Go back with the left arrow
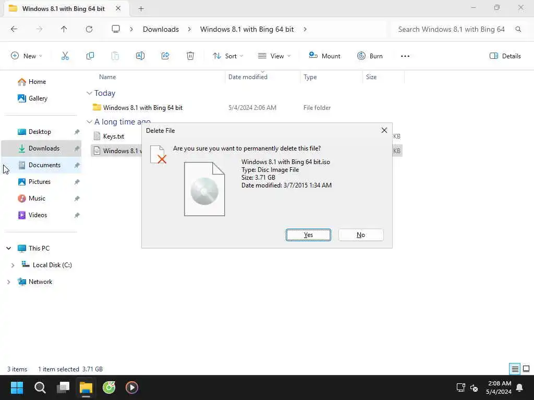This screenshot has width=534, height=400. 14,29
